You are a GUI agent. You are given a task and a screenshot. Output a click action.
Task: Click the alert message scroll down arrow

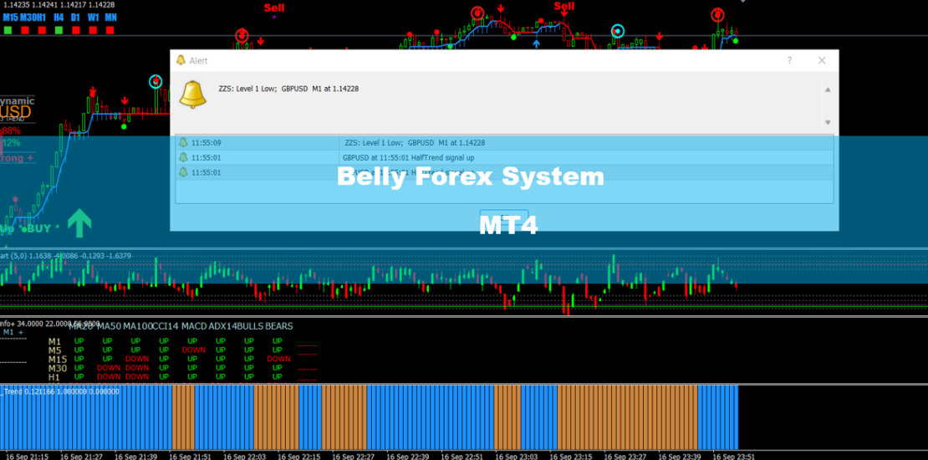pyautogui.click(x=828, y=123)
